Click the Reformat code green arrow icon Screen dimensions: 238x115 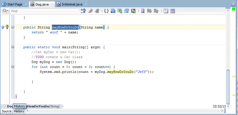click(x=133, y=11)
